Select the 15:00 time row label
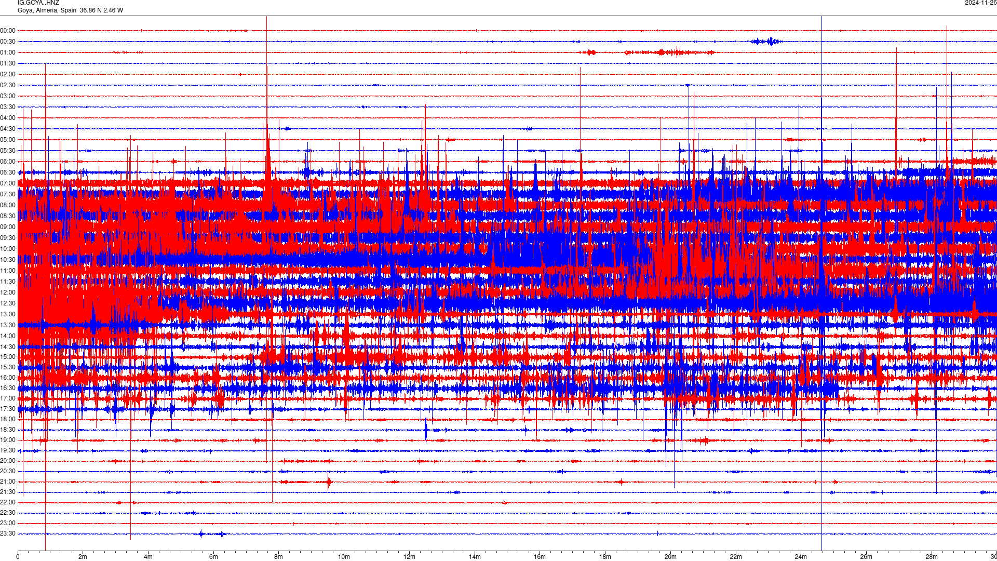The image size is (997, 561). pyautogui.click(x=8, y=357)
